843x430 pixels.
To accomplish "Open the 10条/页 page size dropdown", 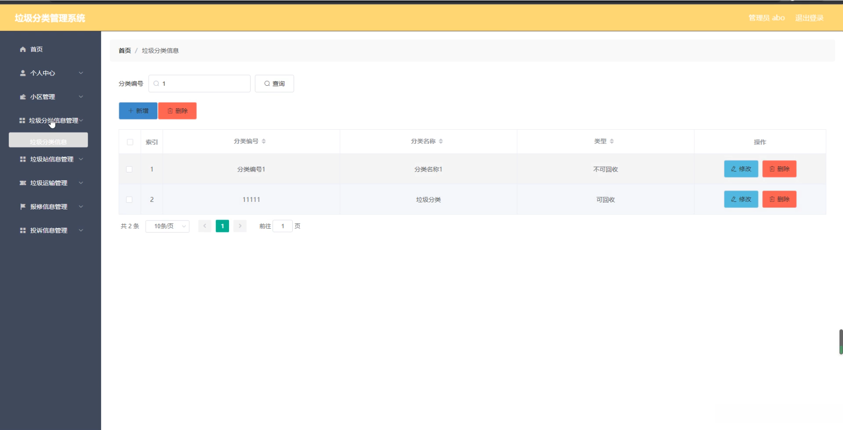I will [x=167, y=226].
